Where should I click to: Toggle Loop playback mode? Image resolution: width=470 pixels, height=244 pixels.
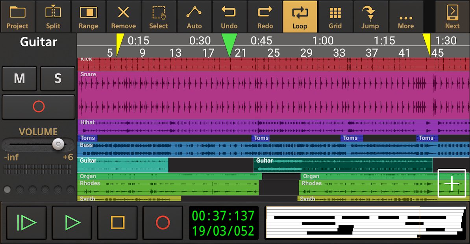[300, 16]
